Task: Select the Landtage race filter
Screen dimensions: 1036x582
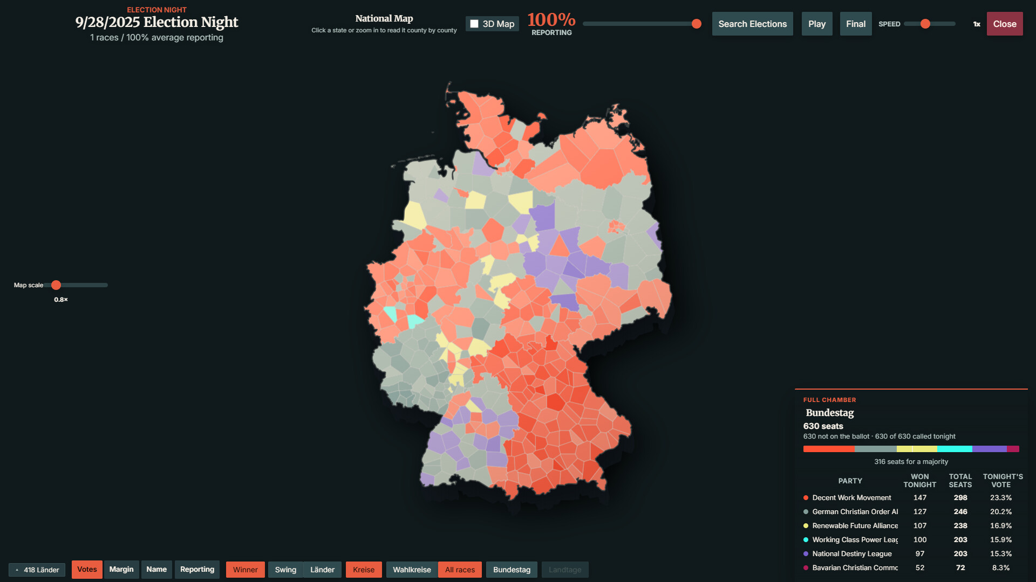Action: pyautogui.click(x=565, y=570)
